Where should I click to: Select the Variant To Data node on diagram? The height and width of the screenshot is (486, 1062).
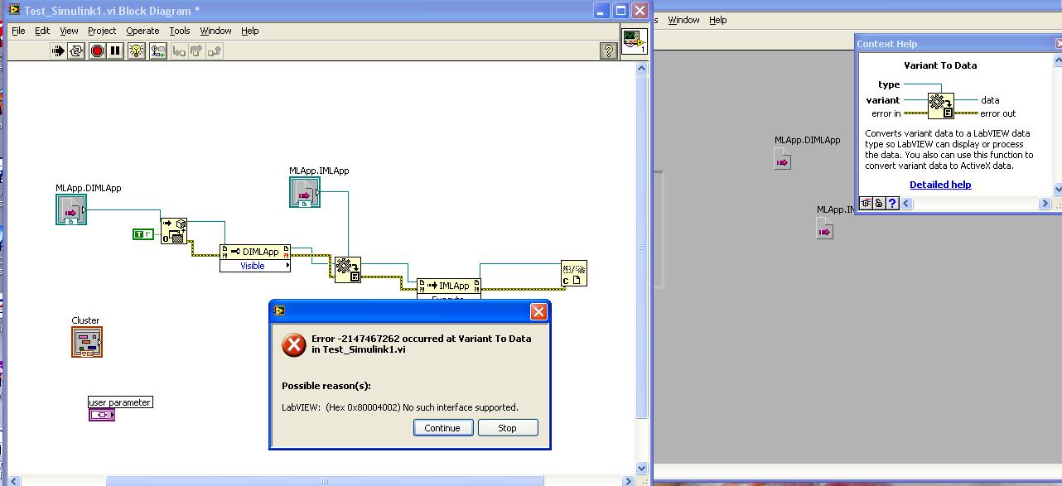348,269
